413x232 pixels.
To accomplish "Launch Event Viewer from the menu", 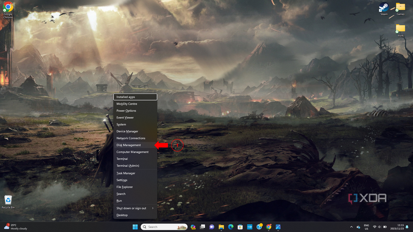I will point(135,117).
